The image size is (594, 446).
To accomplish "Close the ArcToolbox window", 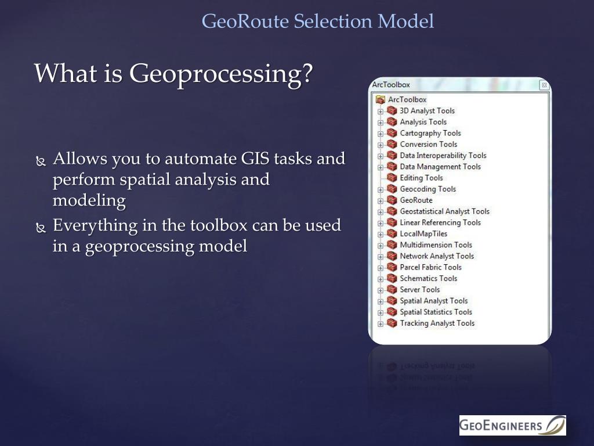I will [x=544, y=85].
